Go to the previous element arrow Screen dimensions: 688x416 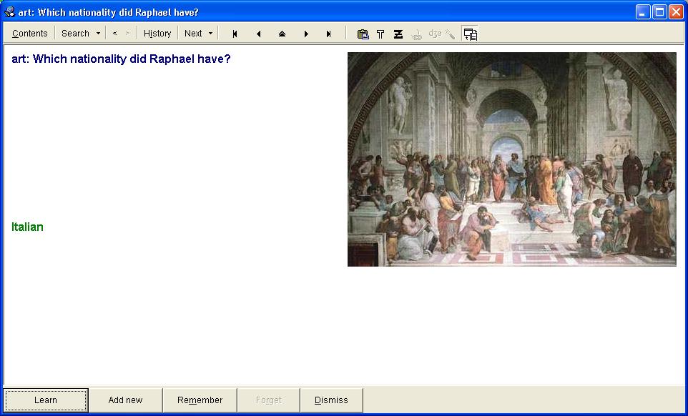click(x=258, y=34)
